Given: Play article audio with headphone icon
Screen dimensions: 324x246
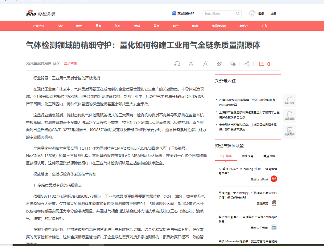Looking at the screenshot, I should (x=177, y=64).
